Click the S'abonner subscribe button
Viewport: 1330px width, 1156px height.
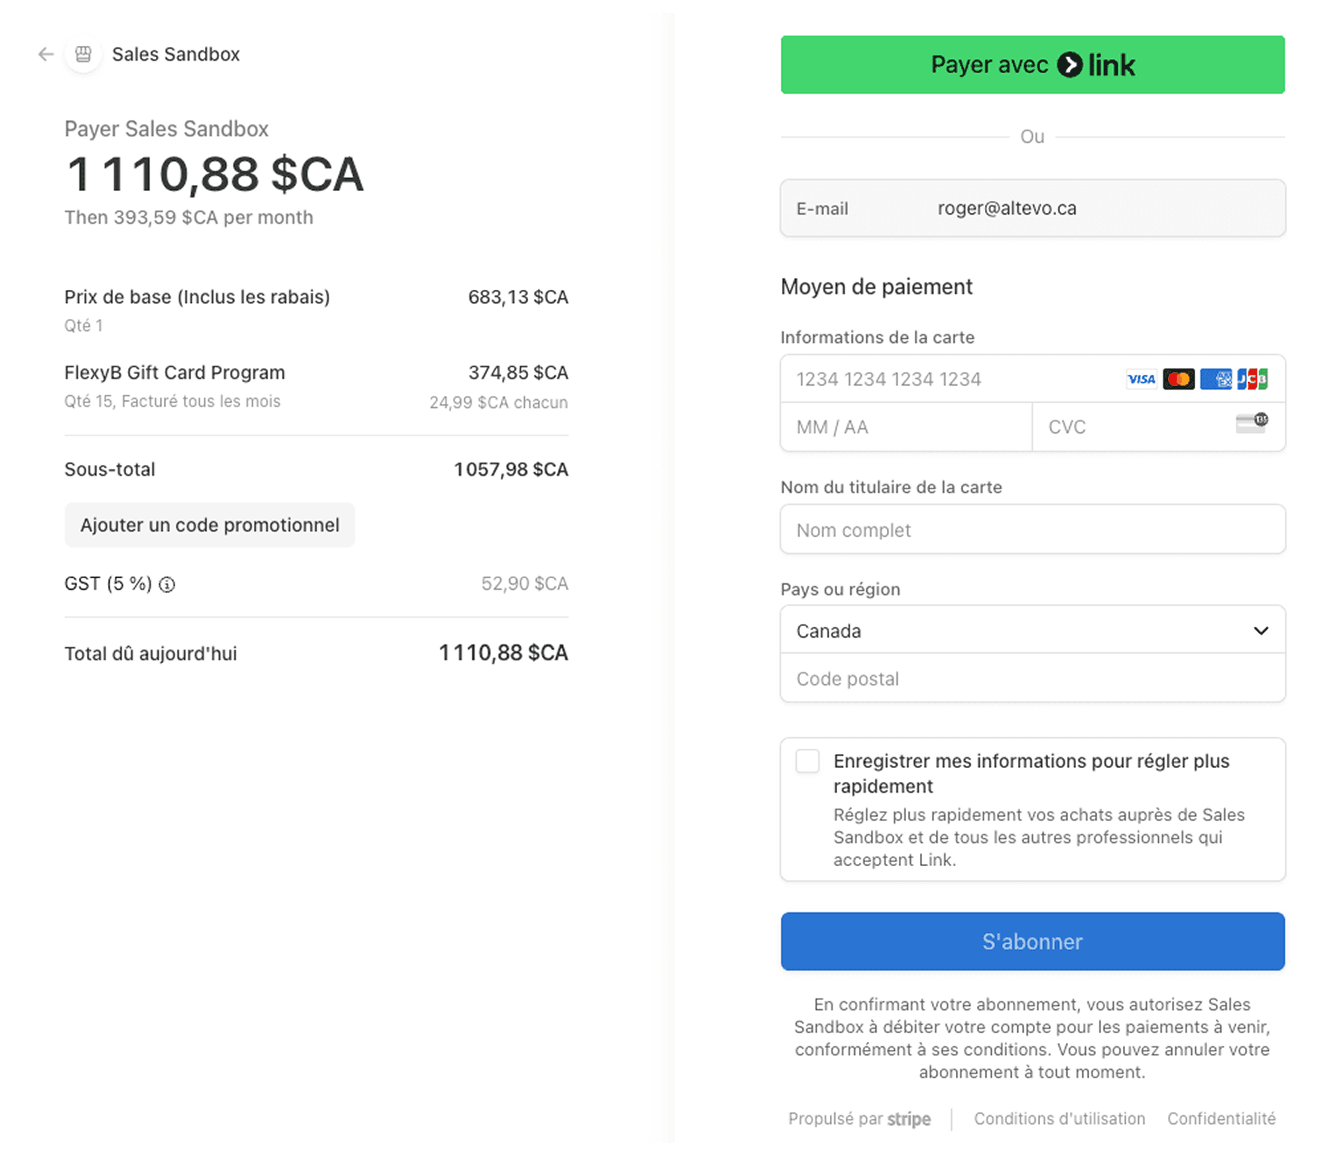1032,941
